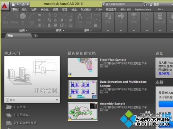Viewport: 173px width, 129px height.
Task: Open the A360 ribbon tab
Action: click(x=99, y=9)
